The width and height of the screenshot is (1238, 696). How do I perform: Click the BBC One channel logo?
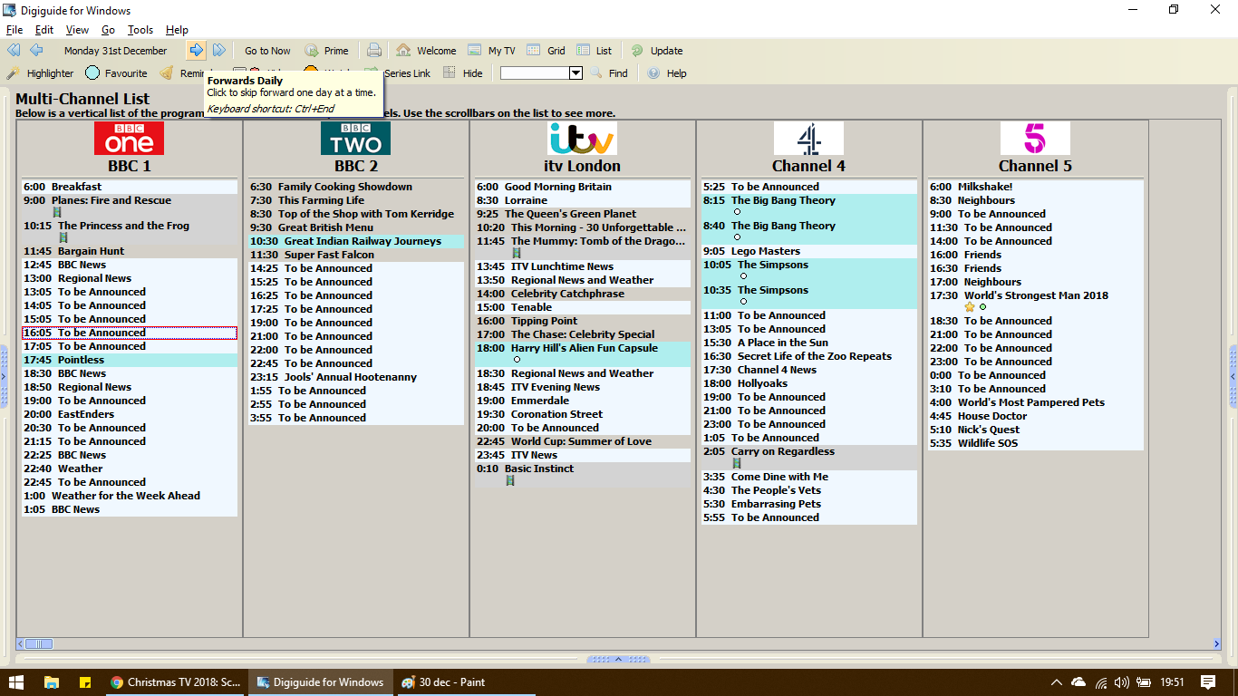coord(130,139)
